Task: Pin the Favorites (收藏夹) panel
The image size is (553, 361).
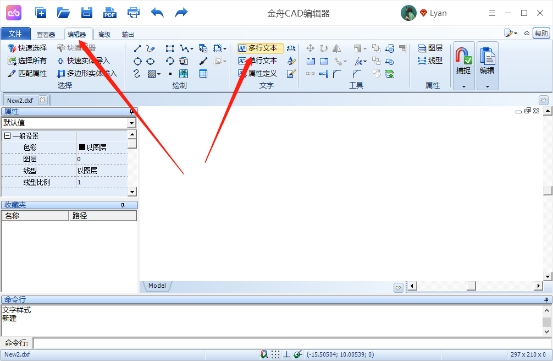Action: tap(123, 205)
